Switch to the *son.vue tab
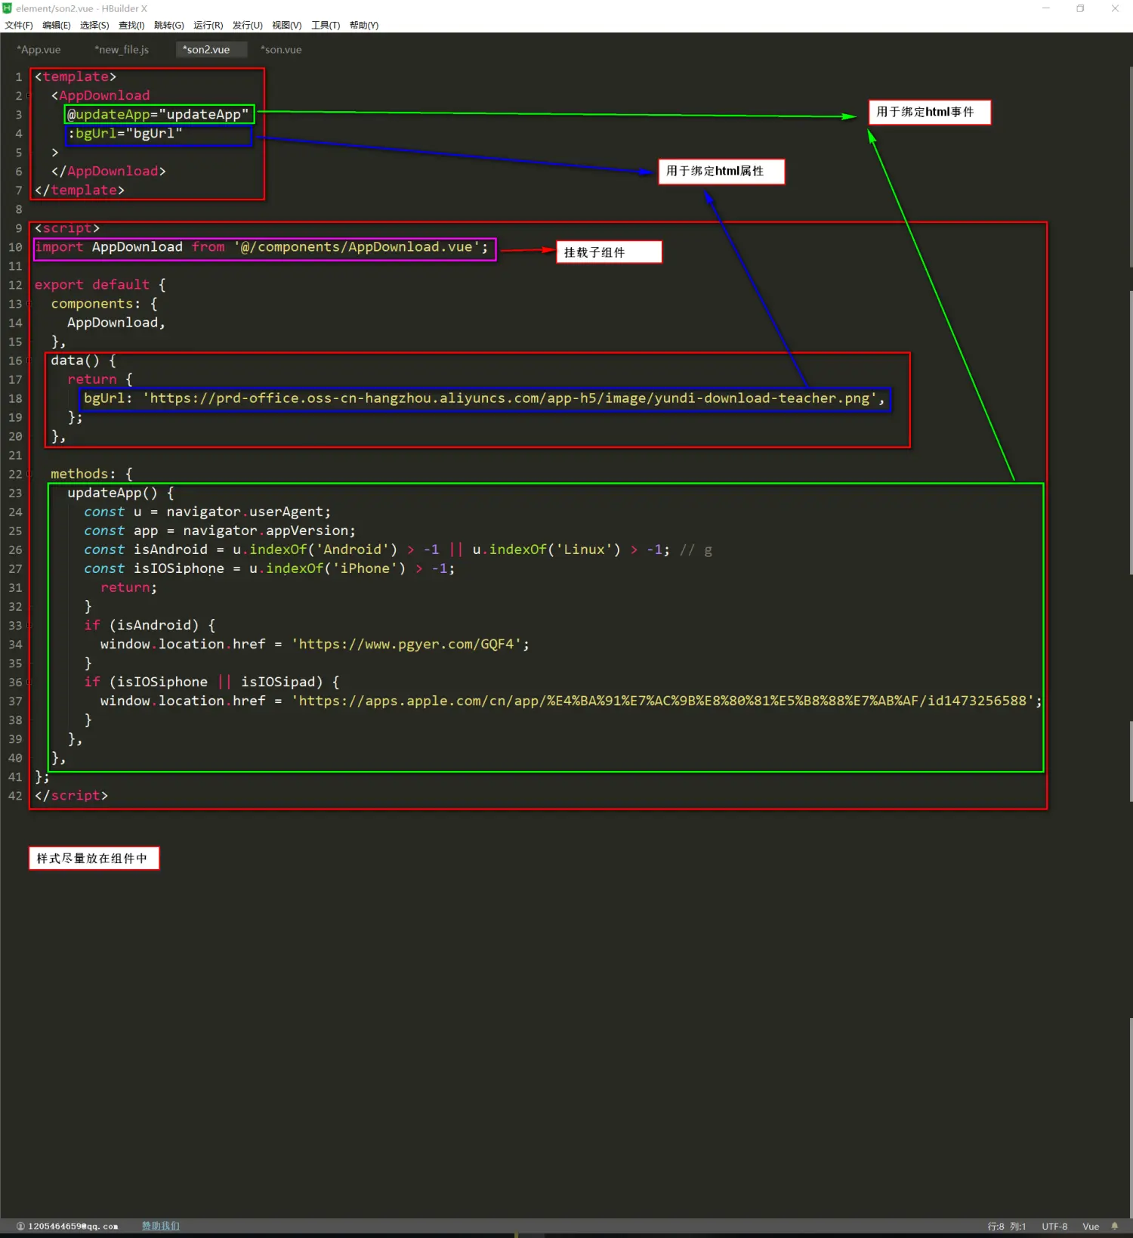The height and width of the screenshot is (1238, 1133). click(x=281, y=50)
